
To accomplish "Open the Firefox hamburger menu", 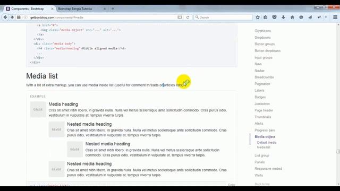I will (335, 17).
